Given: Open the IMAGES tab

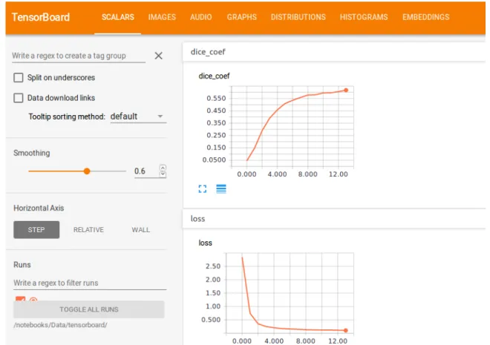Looking at the screenshot, I should click(162, 17).
